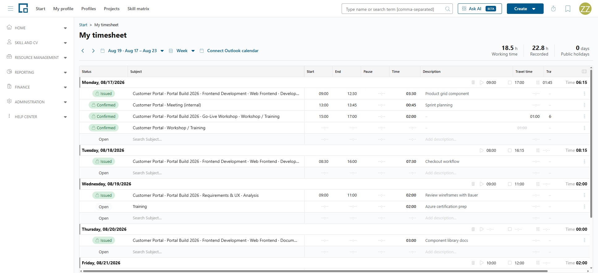The height and width of the screenshot is (273, 598).
Task: Open the Aug 17 – Aug 23 date picker
Action: coord(132,51)
